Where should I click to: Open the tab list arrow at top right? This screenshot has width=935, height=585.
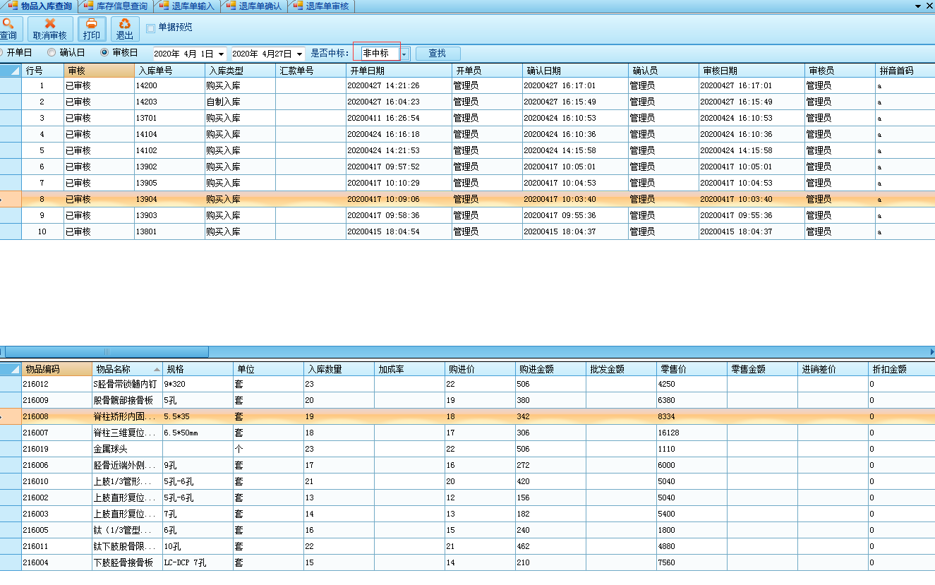coord(918,6)
